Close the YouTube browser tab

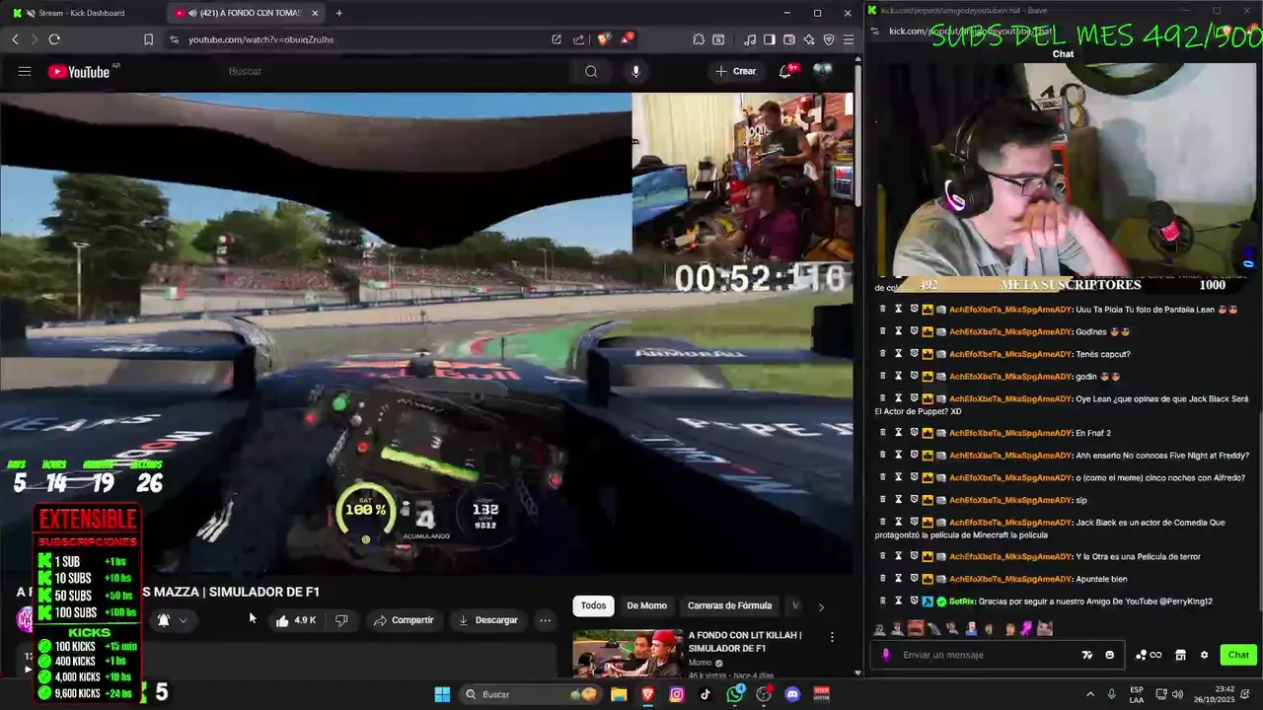click(x=315, y=13)
